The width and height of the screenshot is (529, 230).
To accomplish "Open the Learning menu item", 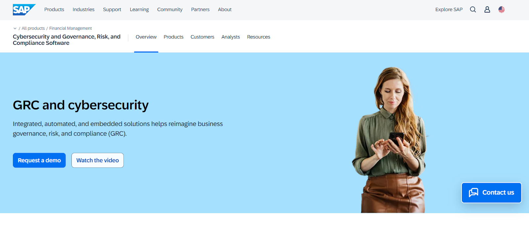I will [x=139, y=10].
